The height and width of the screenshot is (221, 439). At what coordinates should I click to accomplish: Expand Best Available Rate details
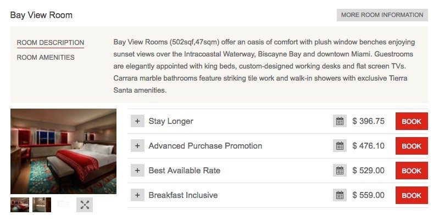[137, 171]
